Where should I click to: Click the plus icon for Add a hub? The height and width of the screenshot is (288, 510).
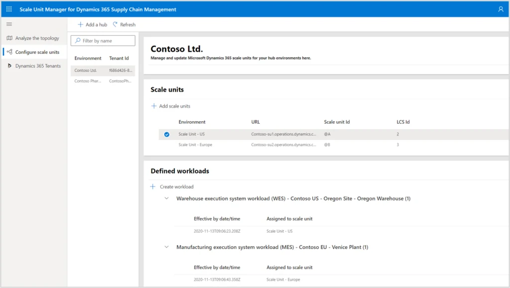pos(81,24)
